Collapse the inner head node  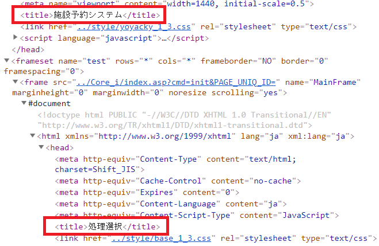click(41, 147)
